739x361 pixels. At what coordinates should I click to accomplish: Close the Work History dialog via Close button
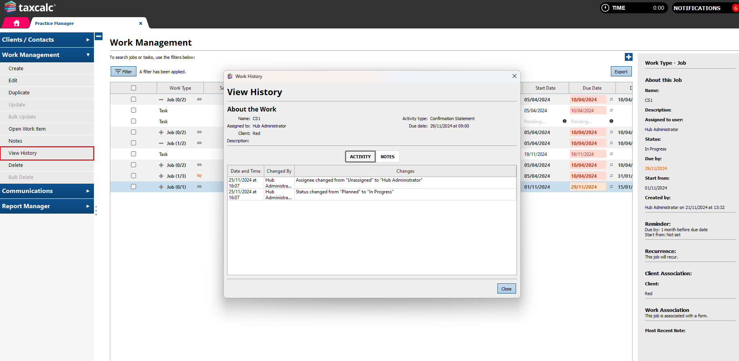(506, 288)
